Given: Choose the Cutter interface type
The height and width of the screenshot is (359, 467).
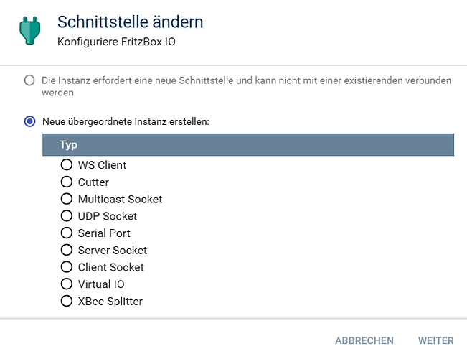Looking at the screenshot, I should (67, 182).
